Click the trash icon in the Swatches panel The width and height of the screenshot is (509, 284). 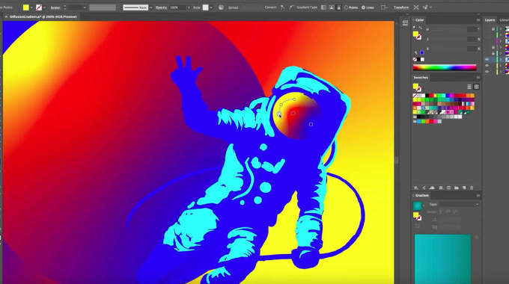pyautogui.click(x=472, y=188)
